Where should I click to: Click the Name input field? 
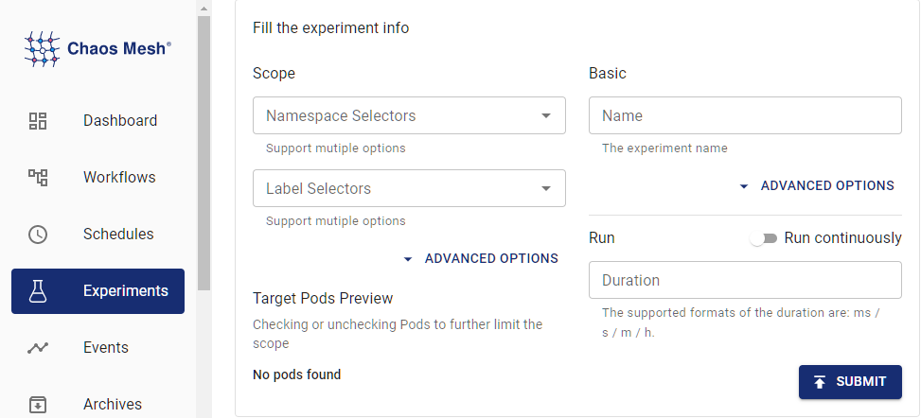tap(744, 116)
